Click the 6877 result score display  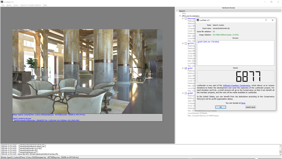[x=236, y=76]
